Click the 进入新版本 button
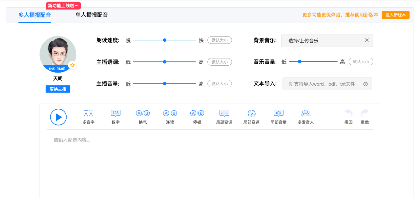 [395, 15]
